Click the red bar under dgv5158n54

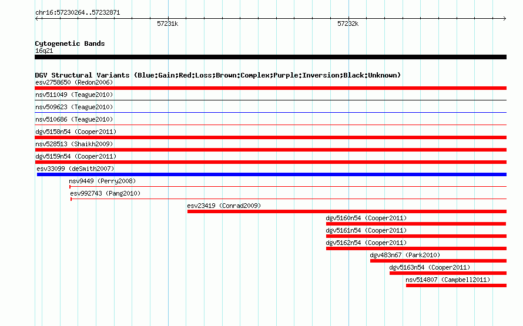pyautogui.click(x=270, y=137)
